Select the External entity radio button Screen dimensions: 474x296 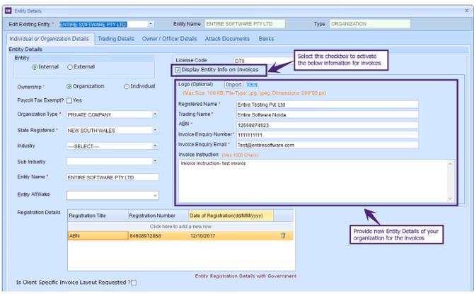69,67
